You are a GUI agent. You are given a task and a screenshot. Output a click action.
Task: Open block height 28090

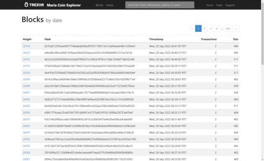26,139
